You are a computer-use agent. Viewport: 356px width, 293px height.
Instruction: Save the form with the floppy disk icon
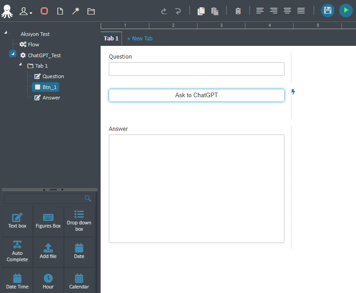click(x=327, y=10)
